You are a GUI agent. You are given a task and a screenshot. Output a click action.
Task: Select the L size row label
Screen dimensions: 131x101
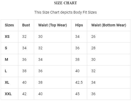point(6,71)
